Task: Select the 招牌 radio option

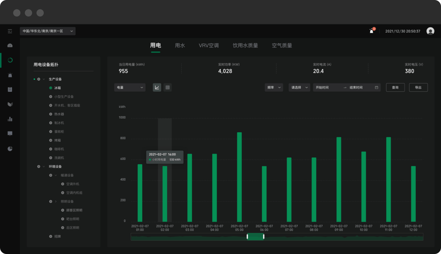Action: [51, 237]
